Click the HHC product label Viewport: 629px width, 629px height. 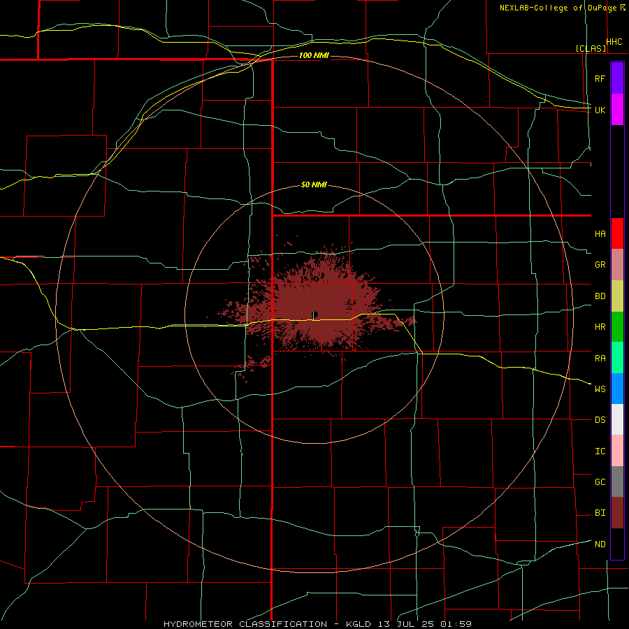coord(614,42)
